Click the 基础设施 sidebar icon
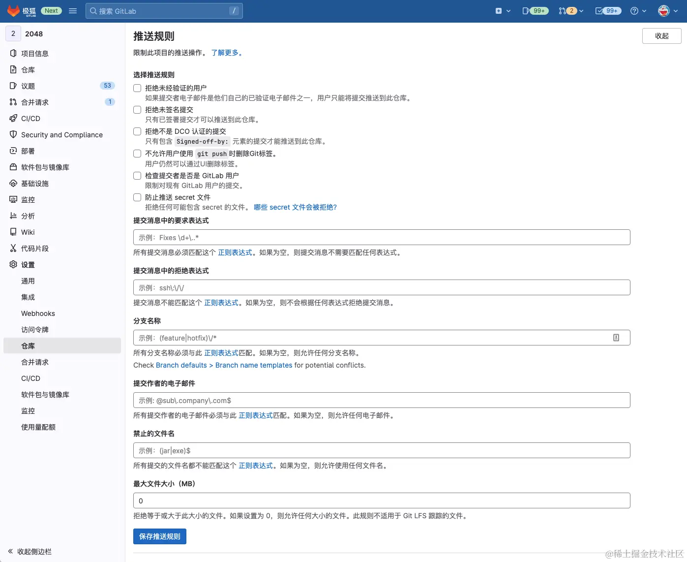Viewport: 687px width, 562px height. (x=13, y=183)
